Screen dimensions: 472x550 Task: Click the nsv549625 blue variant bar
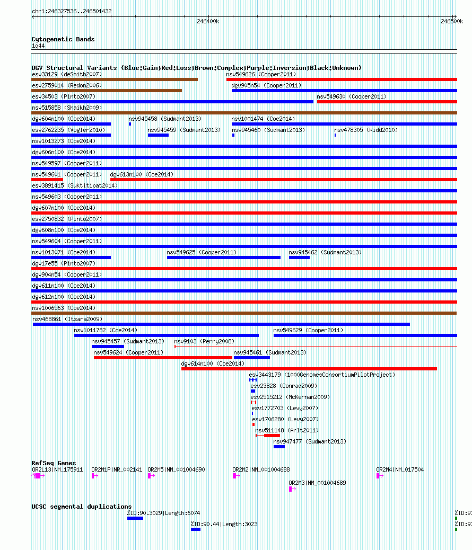(224, 258)
